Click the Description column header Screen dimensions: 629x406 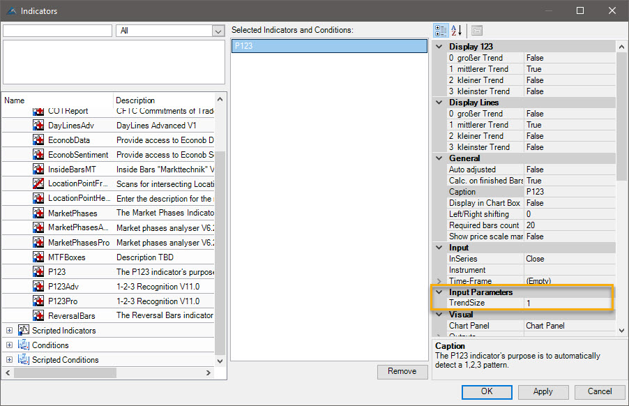[163, 100]
